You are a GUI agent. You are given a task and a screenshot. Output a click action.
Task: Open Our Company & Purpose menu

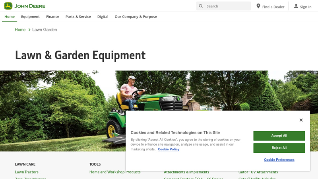click(x=136, y=17)
